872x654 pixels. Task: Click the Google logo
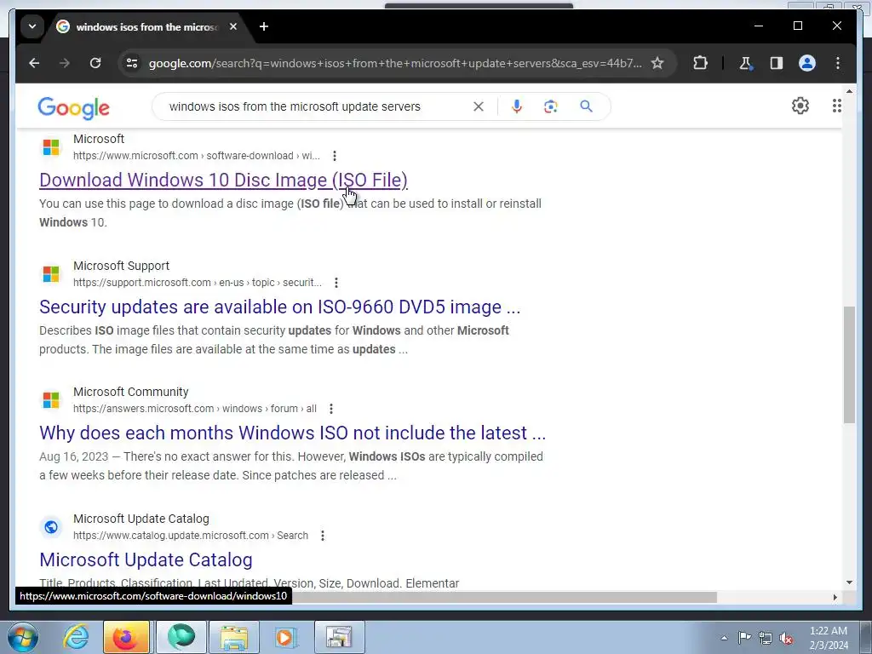pyautogui.click(x=73, y=107)
